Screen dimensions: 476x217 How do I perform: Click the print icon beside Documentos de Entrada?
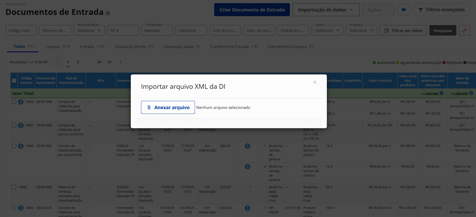(x=108, y=13)
